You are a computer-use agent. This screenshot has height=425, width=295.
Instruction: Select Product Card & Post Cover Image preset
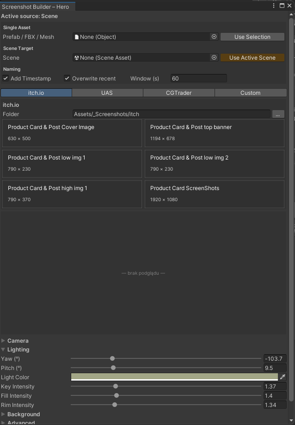tap(72, 133)
